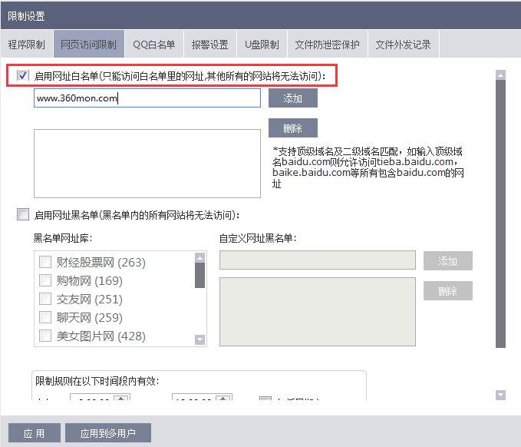Switch to the 程序限制 tab
The image size is (521, 447).
[27, 45]
